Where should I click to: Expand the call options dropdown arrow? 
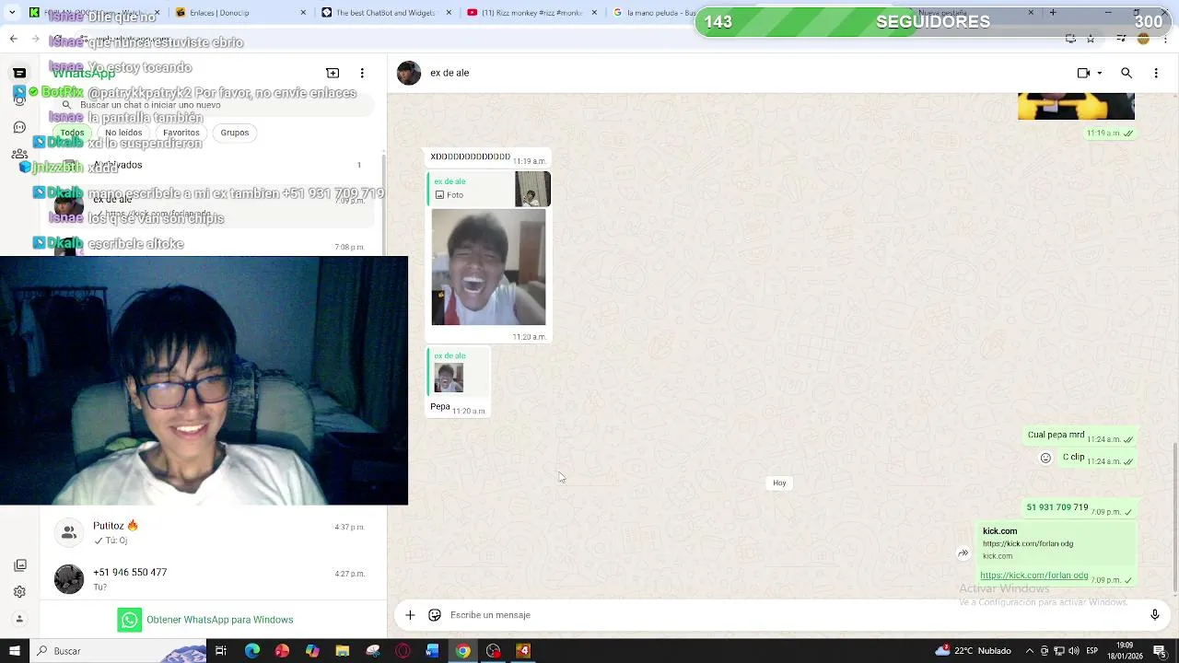pyautogui.click(x=1099, y=73)
